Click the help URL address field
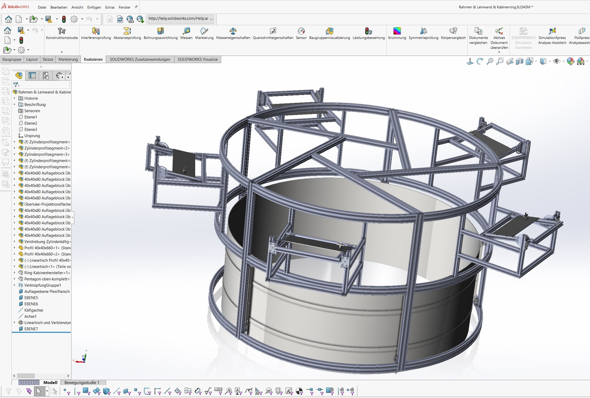The image size is (590, 398). click(179, 19)
